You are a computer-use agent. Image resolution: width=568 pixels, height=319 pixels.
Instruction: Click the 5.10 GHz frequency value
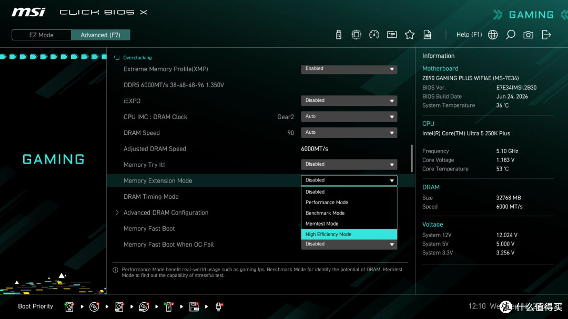[x=507, y=151]
